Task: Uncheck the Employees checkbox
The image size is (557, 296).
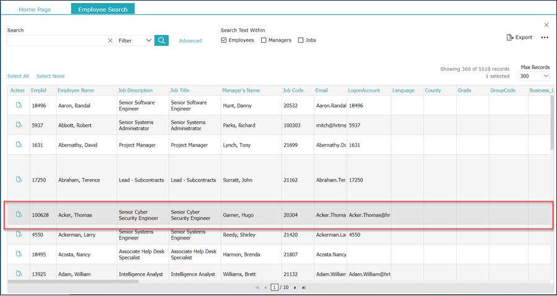Action: click(224, 40)
